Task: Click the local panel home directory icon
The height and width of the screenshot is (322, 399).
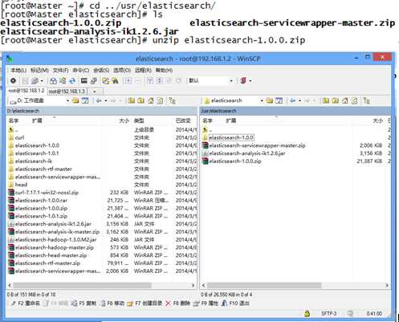Action: [x=150, y=100]
